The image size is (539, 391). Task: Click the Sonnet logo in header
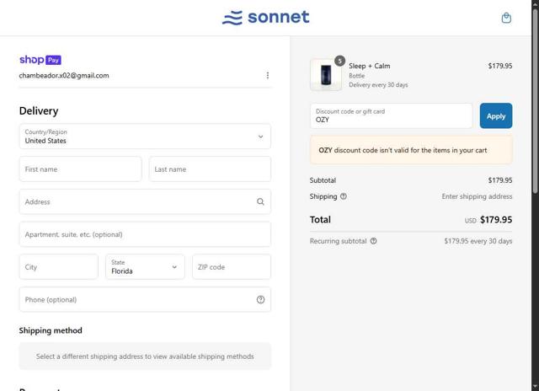266,18
